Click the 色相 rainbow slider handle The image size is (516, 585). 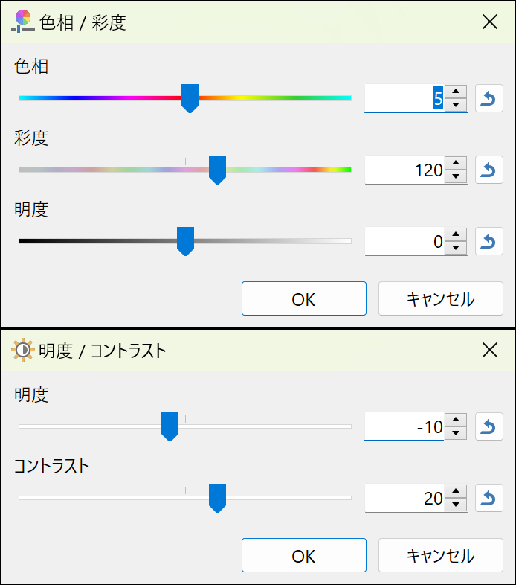click(190, 98)
